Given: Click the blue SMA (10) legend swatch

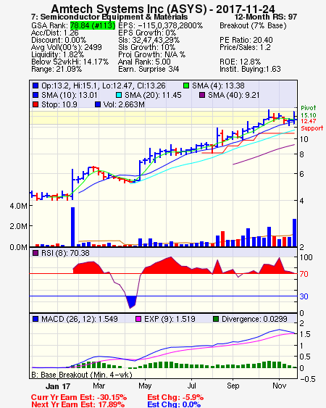Looking at the screenshot, I should tap(35, 95).
